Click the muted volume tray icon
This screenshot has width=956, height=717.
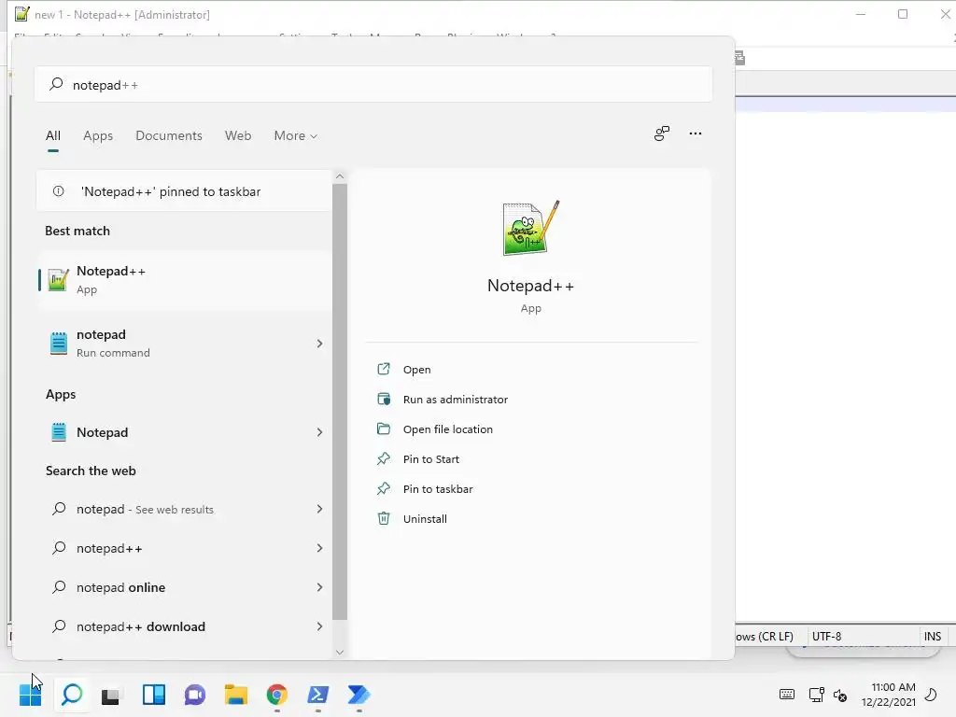coord(840,695)
